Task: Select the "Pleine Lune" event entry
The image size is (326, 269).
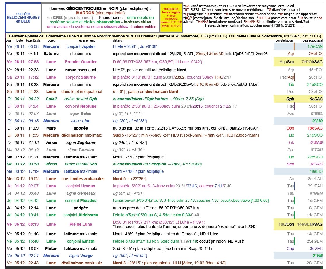Action: point(81,224)
